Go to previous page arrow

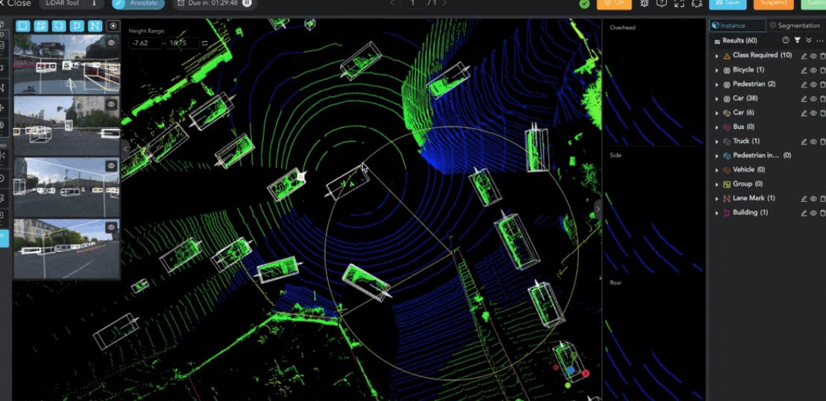click(392, 3)
